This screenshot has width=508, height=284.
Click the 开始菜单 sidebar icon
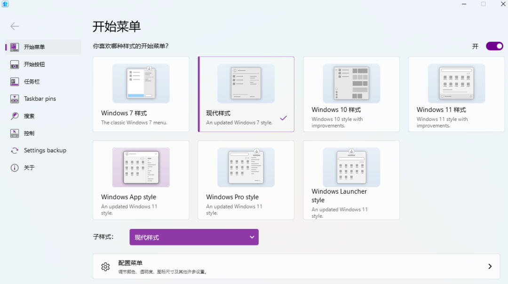point(15,47)
